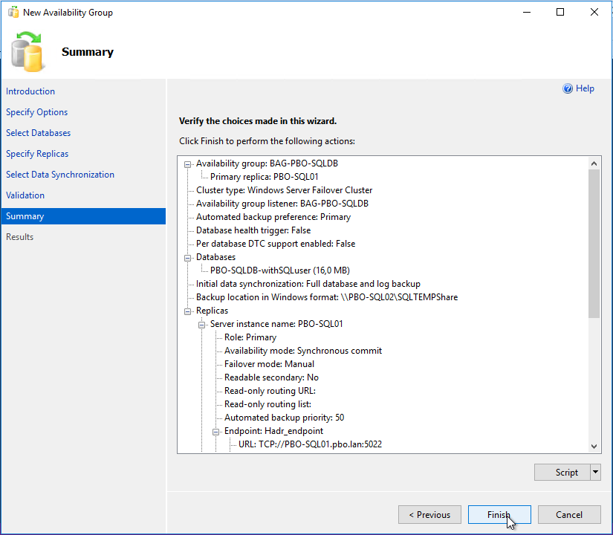Open the Specify Options step
The width and height of the screenshot is (613, 535).
coord(37,112)
